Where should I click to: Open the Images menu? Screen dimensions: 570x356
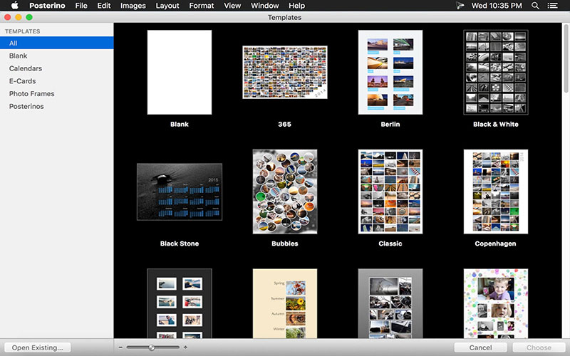[x=133, y=6]
